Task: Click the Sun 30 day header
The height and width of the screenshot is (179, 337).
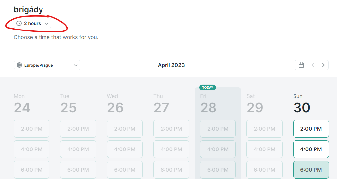Action: [302, 104]
